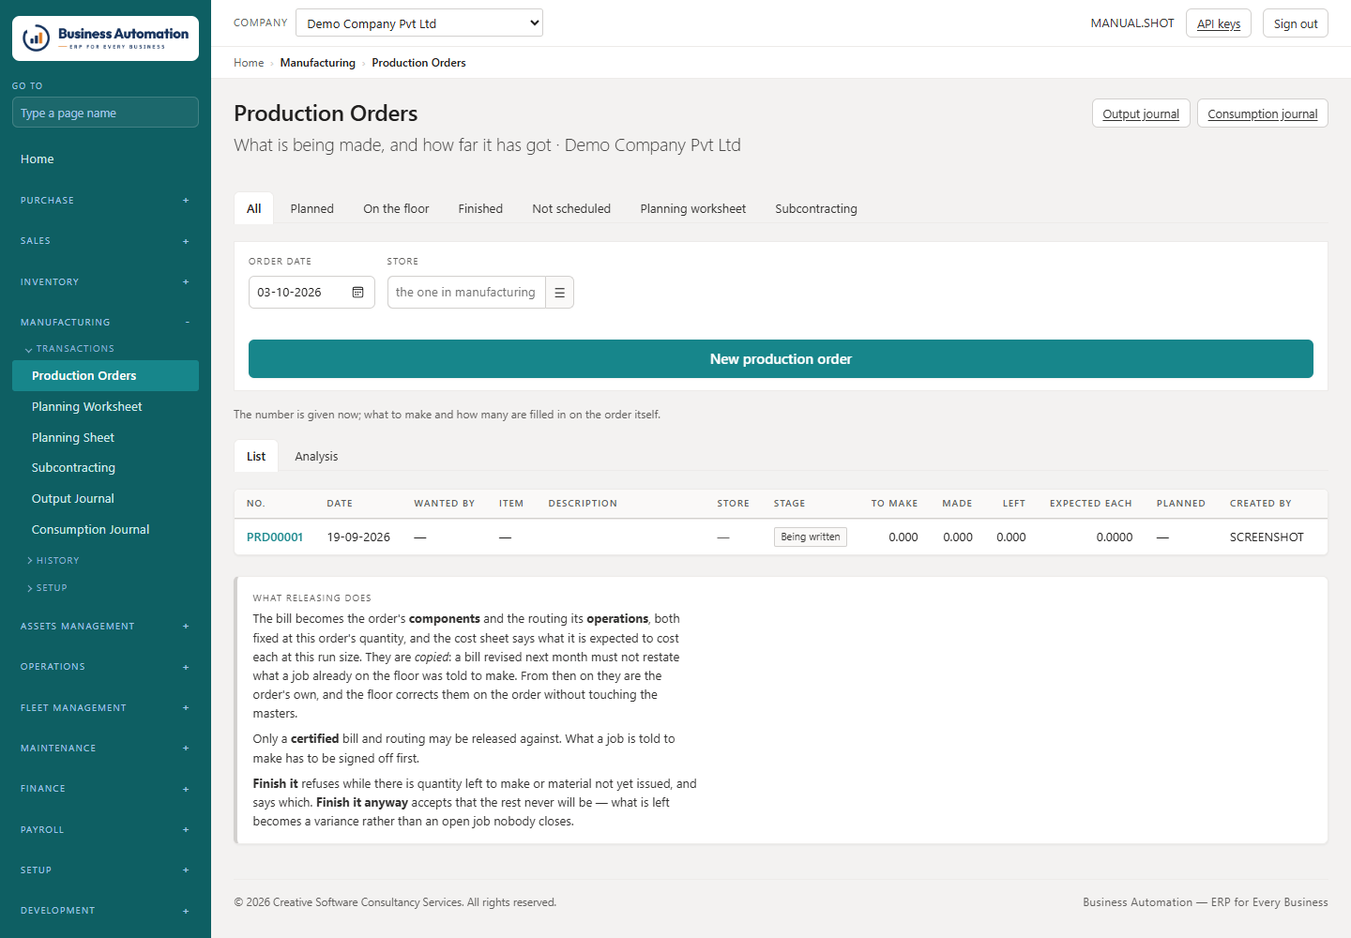Viewport: 1351px width, 938px height.
Task: Expand the Operations menu section
Action: [105, 667]
